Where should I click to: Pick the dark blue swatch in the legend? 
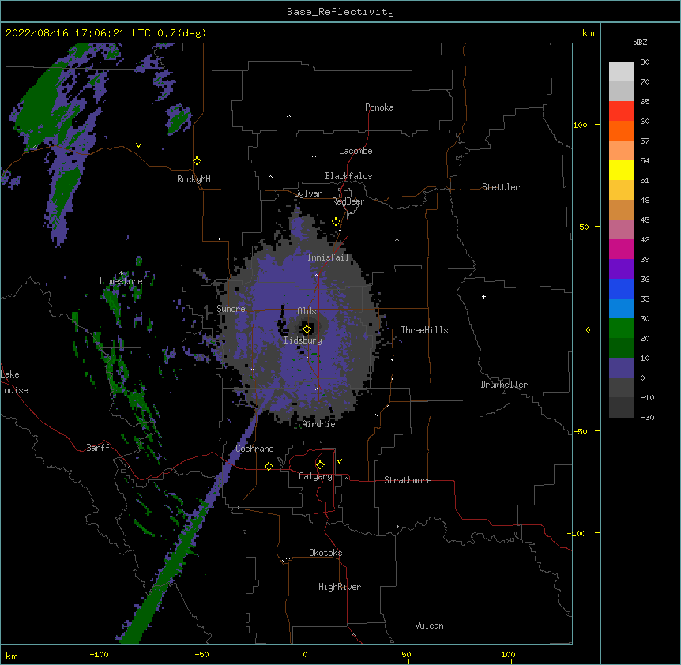(621, 288)
